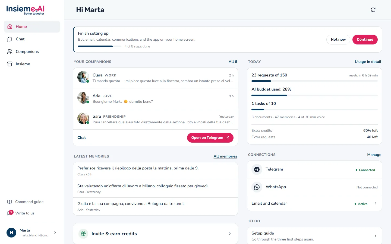Image resolution: width=391 pixels, height=244 pixels.
Task: Click the WhatsApp Not connected status
Action: (367, 187)
